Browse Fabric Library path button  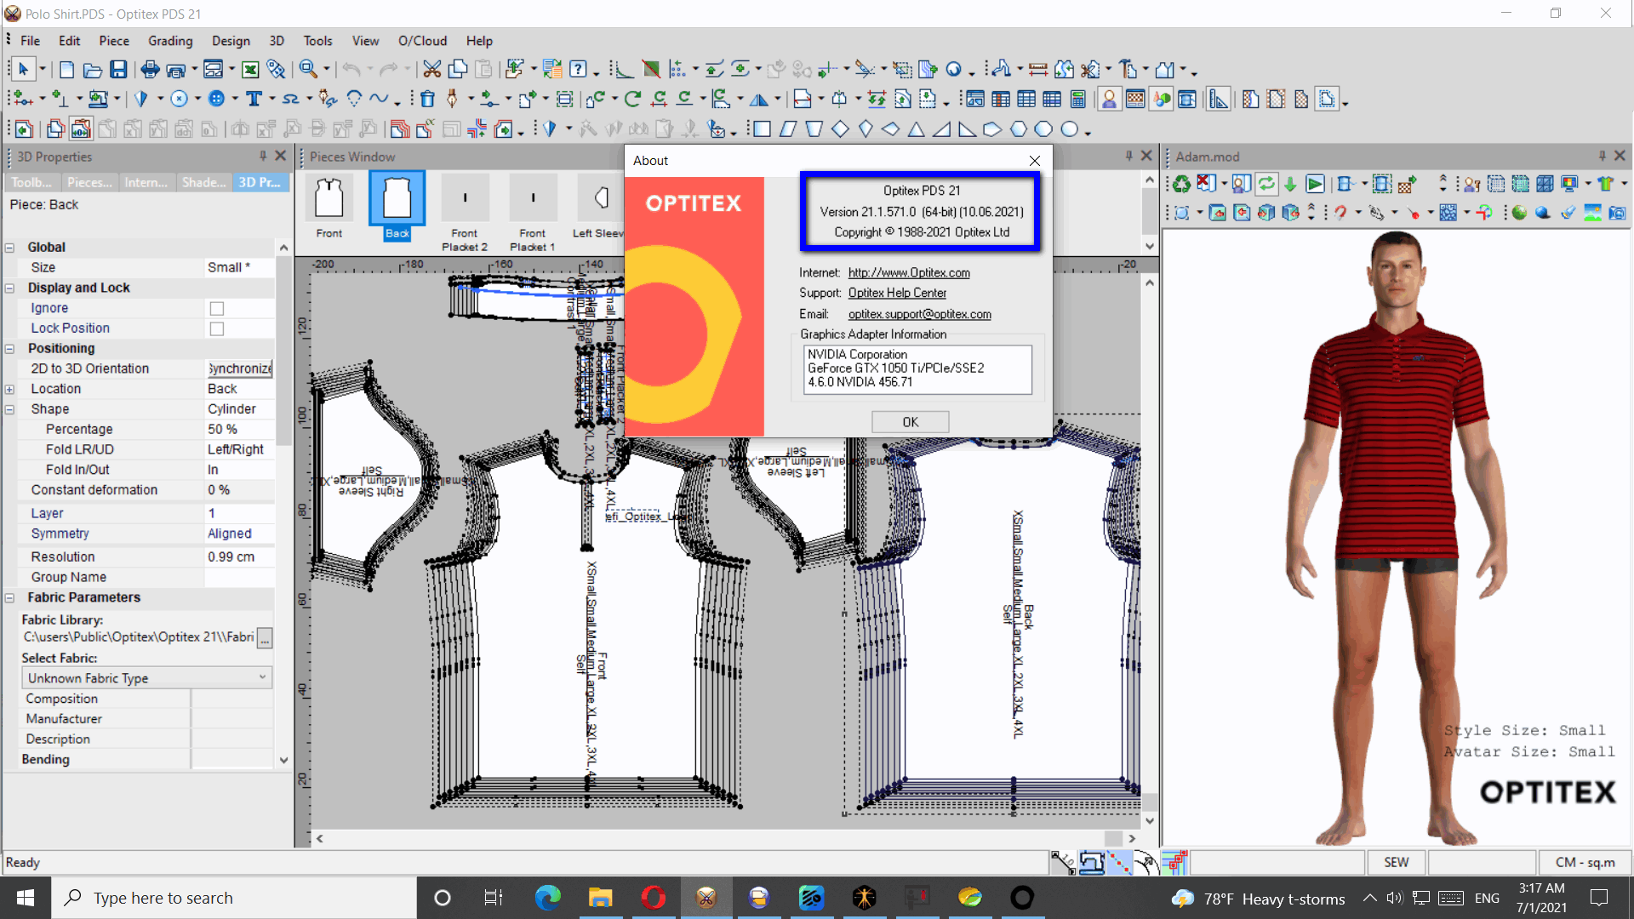point(265,638)
